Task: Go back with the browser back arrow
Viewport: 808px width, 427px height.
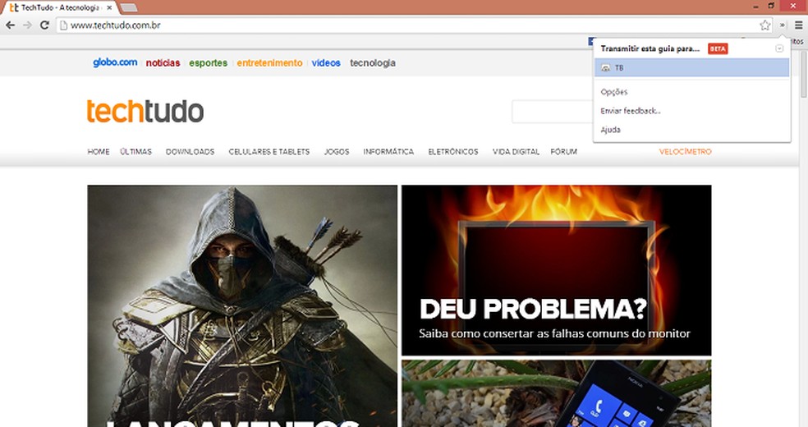Action: pyautogui.click(x=11, y=25)
